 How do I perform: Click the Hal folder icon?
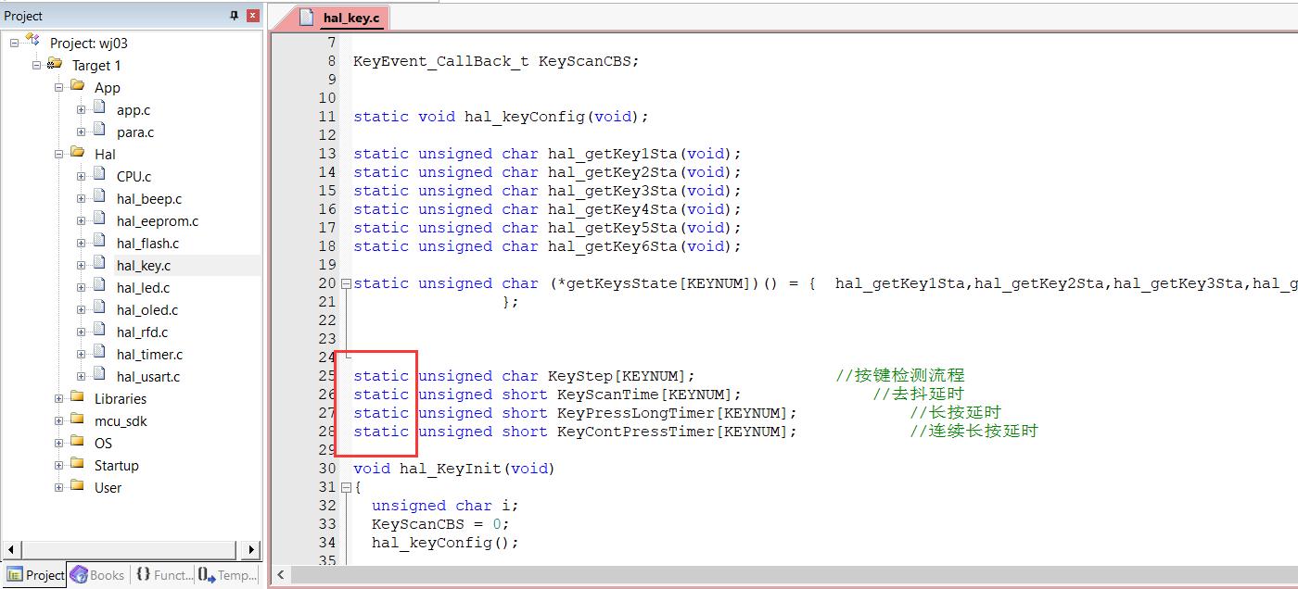point(77,153)
